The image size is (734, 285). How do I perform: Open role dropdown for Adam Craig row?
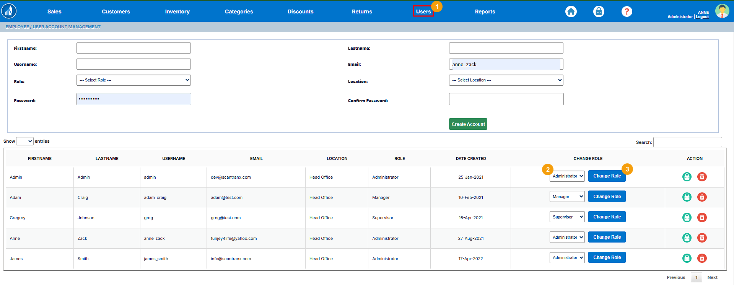(x=567, y=197)
